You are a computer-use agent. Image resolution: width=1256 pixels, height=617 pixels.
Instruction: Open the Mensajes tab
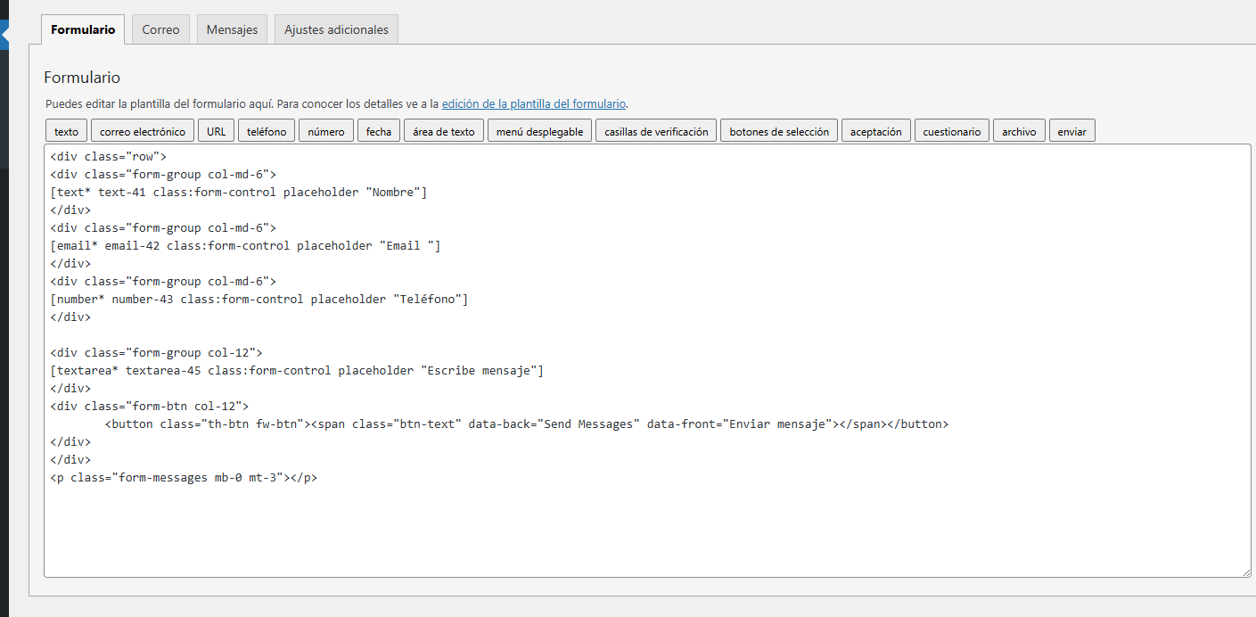[232, 29]
